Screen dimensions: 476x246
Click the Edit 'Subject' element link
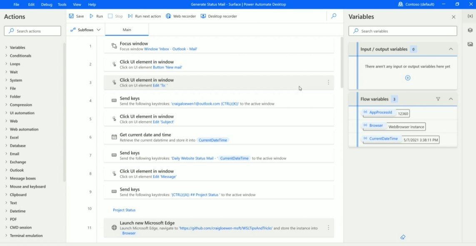coord(163,122)
